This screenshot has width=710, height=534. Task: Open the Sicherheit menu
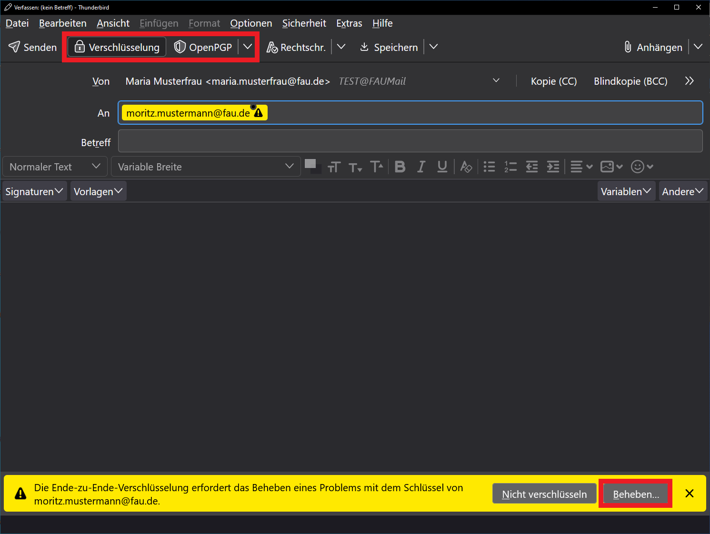click(304, 23)
